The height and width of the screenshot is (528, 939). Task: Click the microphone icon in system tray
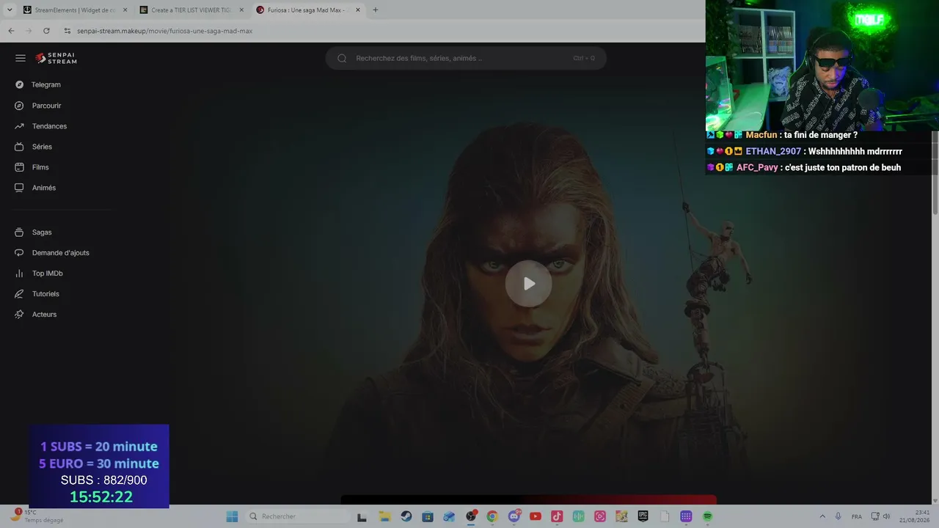(838, 516)
